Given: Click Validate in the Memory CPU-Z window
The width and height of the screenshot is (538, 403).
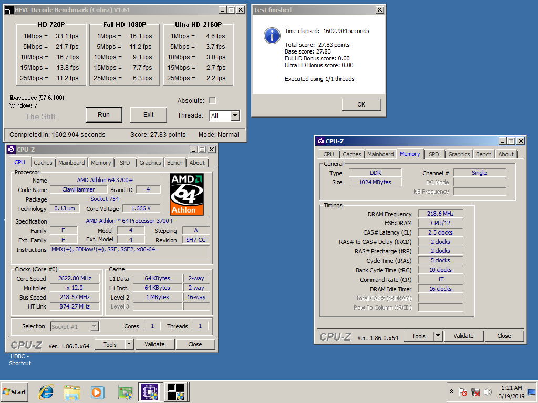Looking at the screenshot, I should coord(463,336).
